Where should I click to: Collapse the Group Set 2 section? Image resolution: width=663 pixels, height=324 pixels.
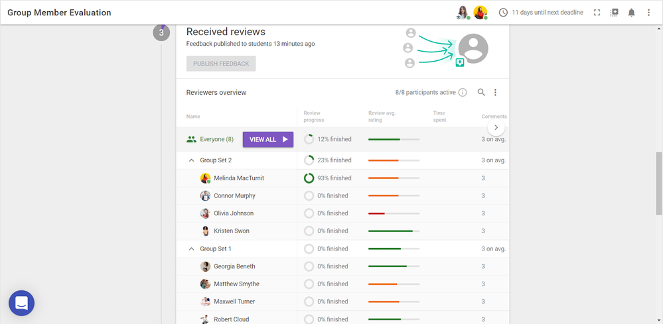(x=192, y=160)
